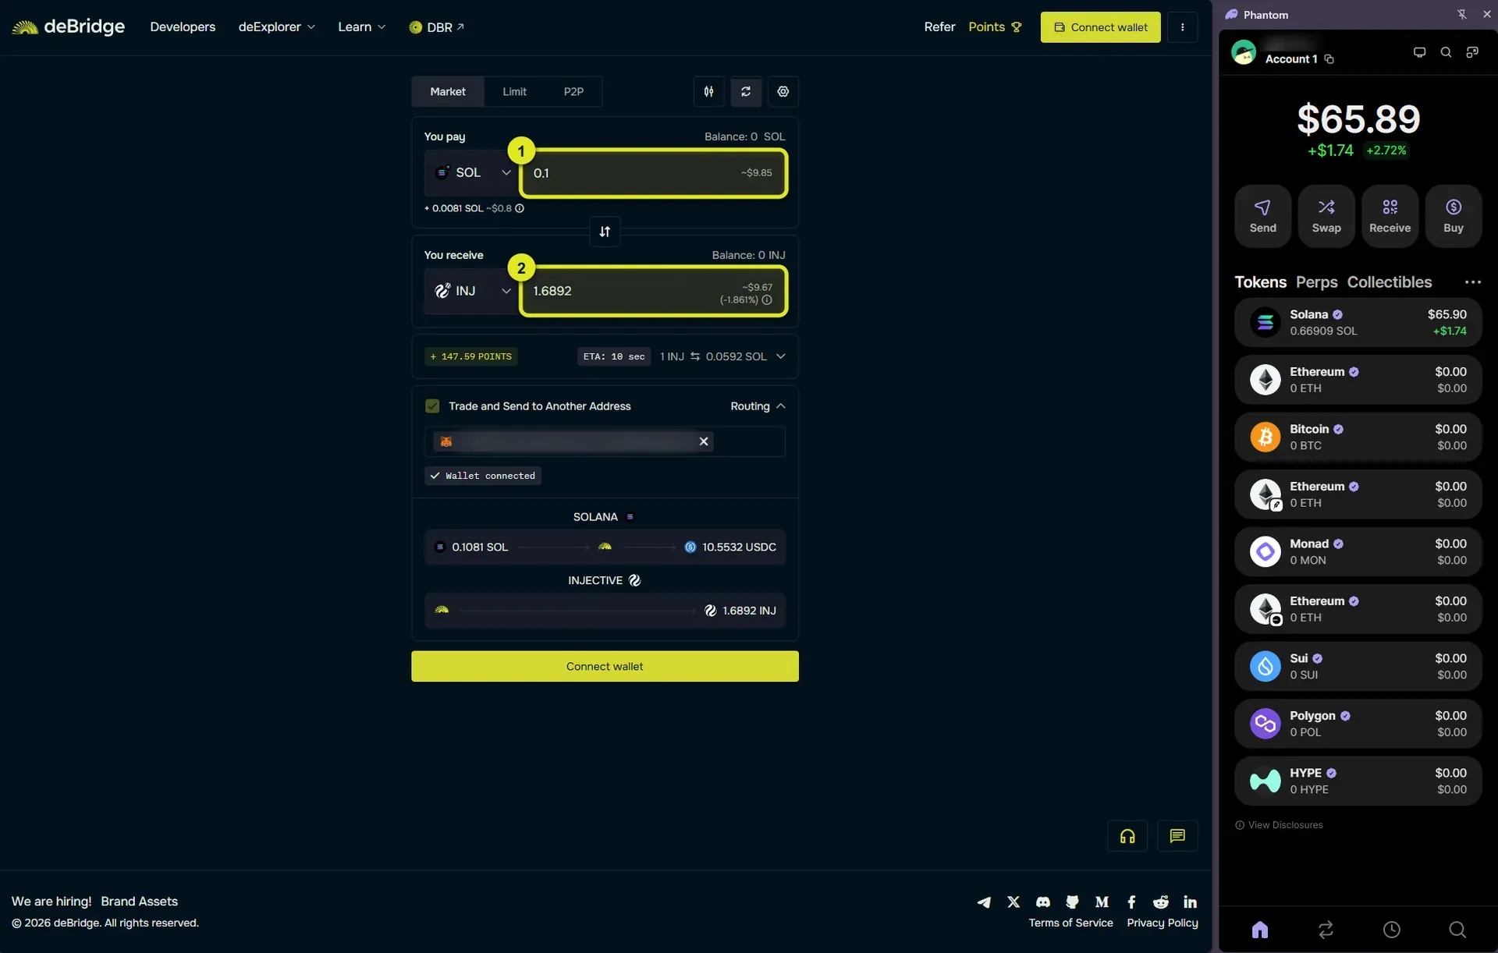Image resolution: width=1498 pixels, height=953 pixels.
Task: Switch to Phantom Collectibles tab
Action: (1389, 282)
